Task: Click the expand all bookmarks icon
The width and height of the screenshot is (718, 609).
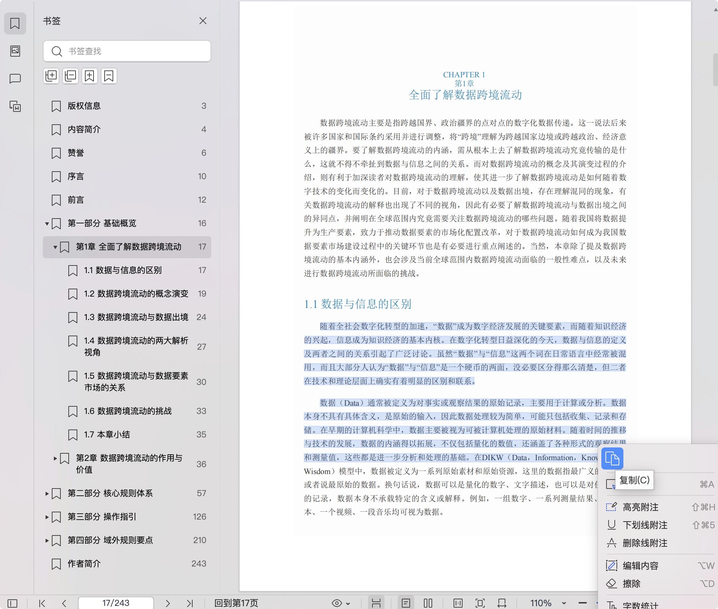Action: (x=51, y=76)
